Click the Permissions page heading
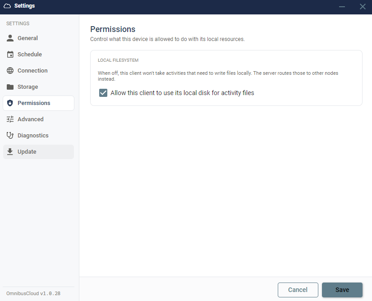The image size is (372, 301). tap(113, 29)
